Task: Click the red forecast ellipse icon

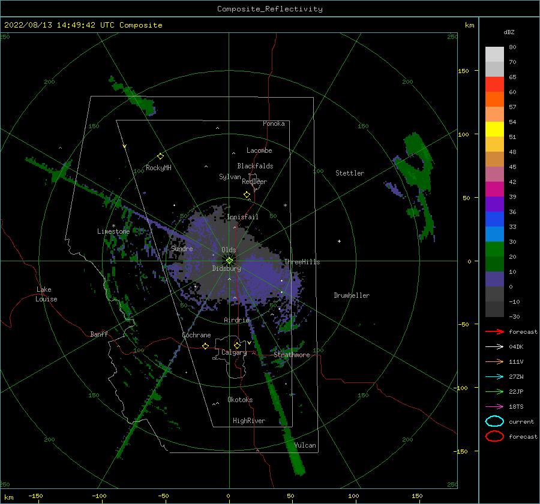Action: 494,436
